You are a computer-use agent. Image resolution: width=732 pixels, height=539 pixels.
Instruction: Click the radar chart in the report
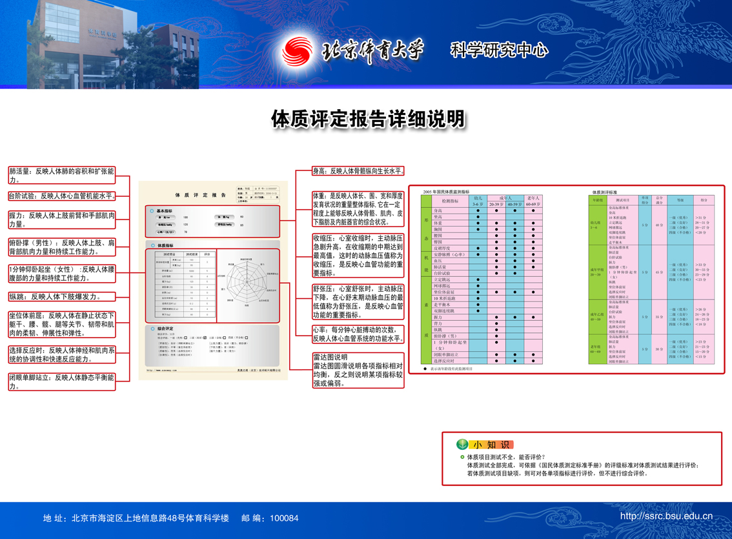point(247,282)
